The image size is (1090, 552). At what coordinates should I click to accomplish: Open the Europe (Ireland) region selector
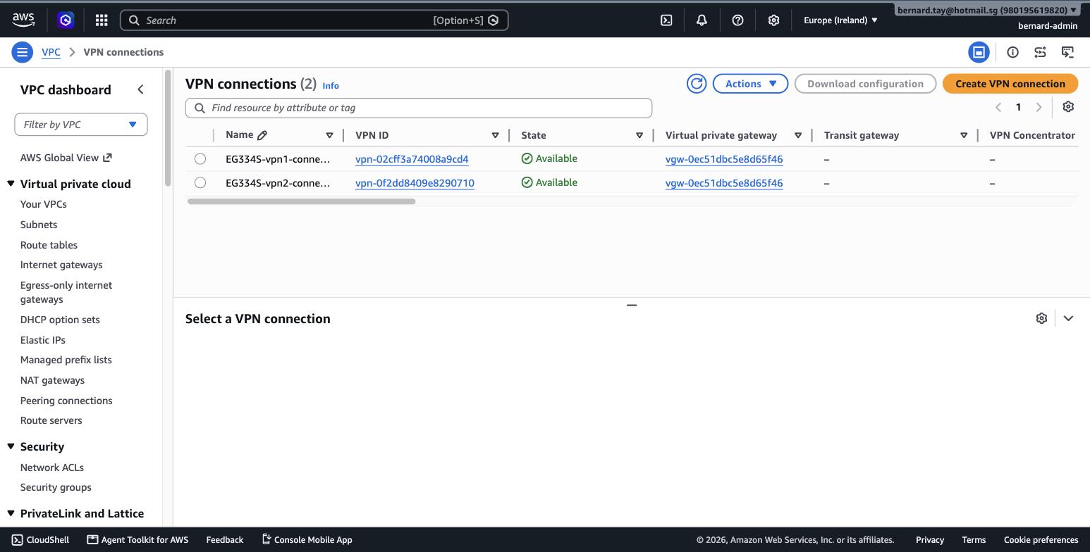click(840, 20)
